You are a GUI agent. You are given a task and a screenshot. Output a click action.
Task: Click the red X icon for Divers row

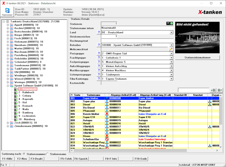pyautogui.click(x=107, y=136)
